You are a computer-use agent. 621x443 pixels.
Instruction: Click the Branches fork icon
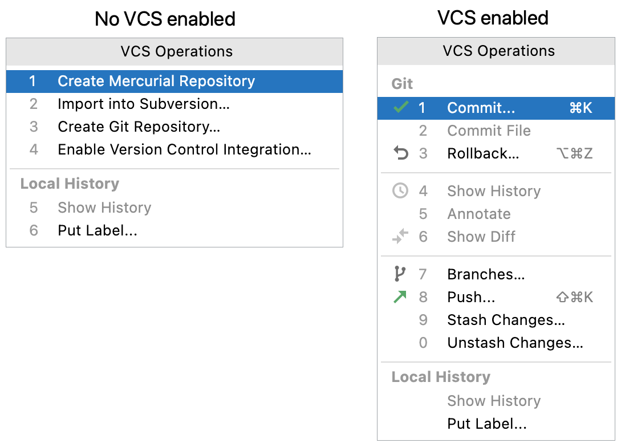(x=399, y=274)
